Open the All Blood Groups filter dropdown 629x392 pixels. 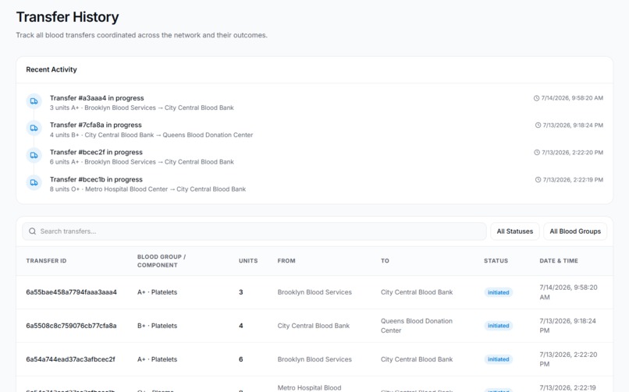[x=575, y=231]
